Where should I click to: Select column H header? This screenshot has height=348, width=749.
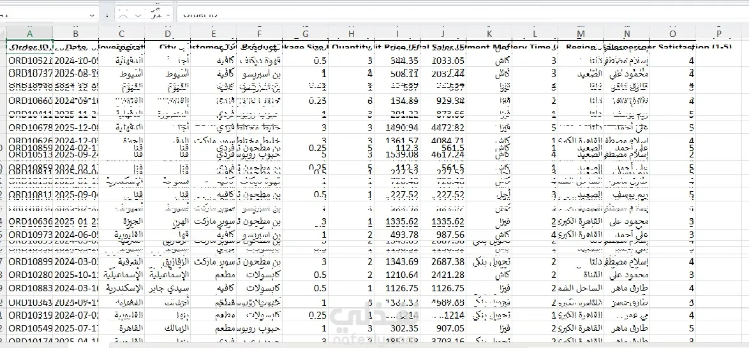click(x=351, y=33)
